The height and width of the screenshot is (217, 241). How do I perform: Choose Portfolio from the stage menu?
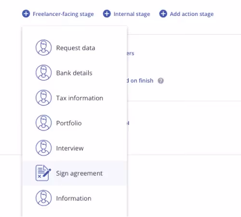pyautogui.click(x=74, y=123)
